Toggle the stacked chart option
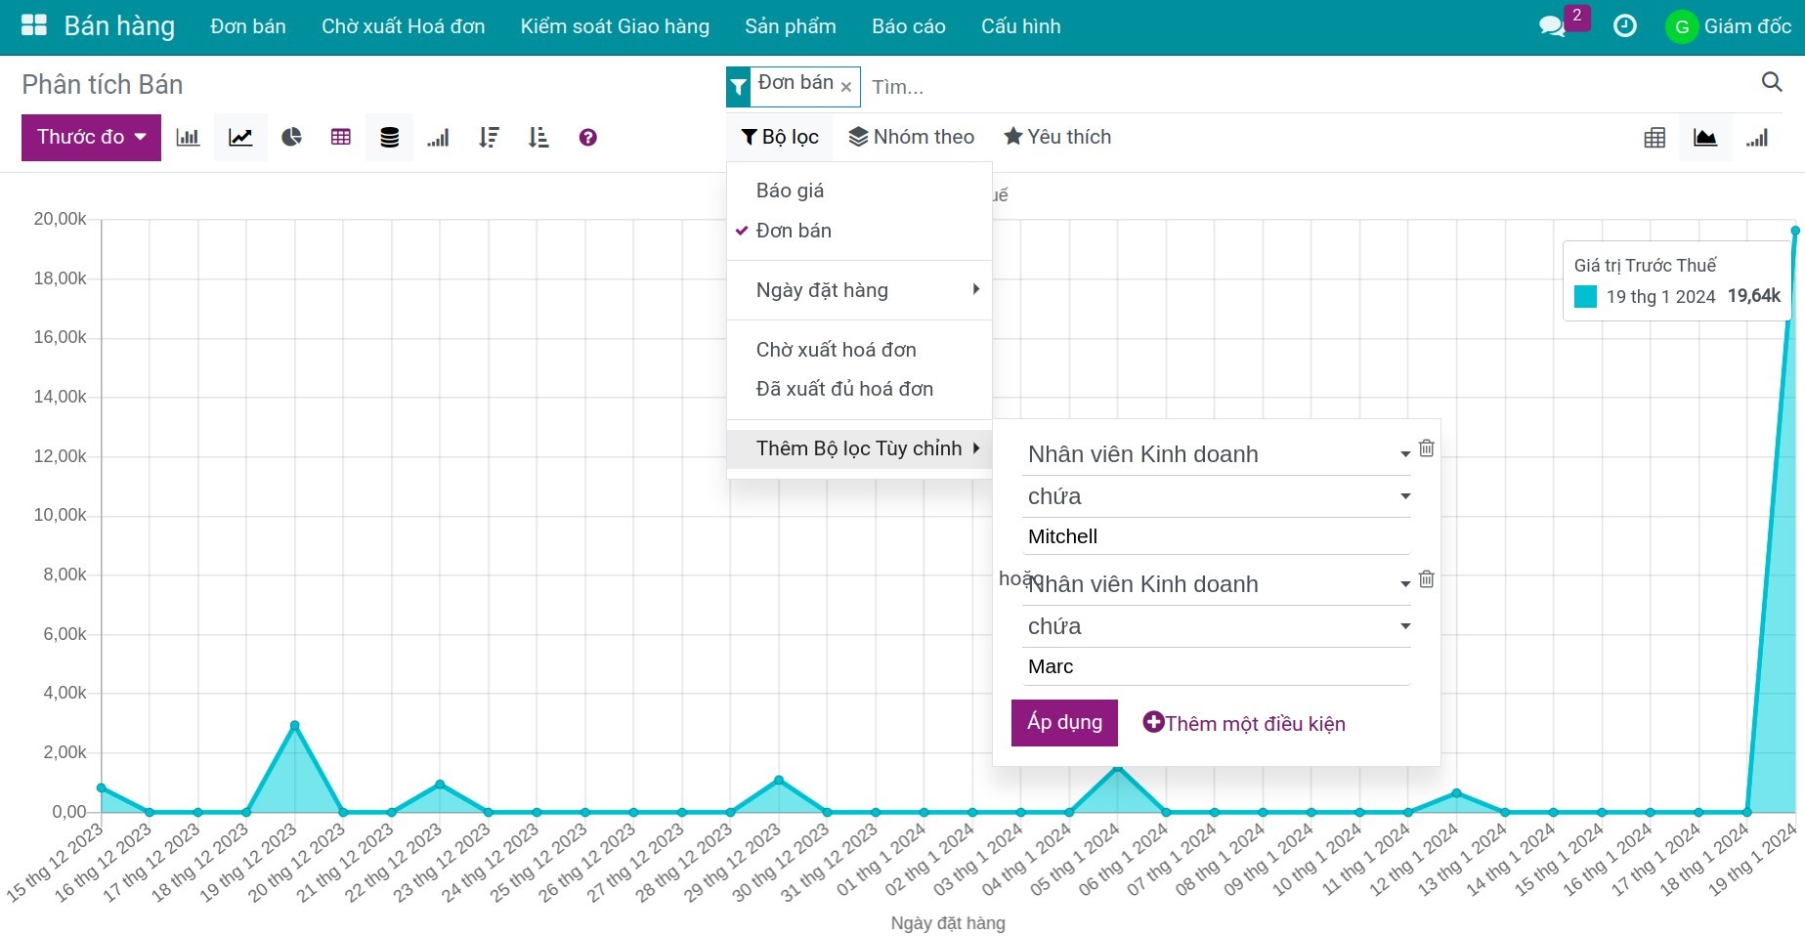The image size is (1805, 936). pos(389,138)
